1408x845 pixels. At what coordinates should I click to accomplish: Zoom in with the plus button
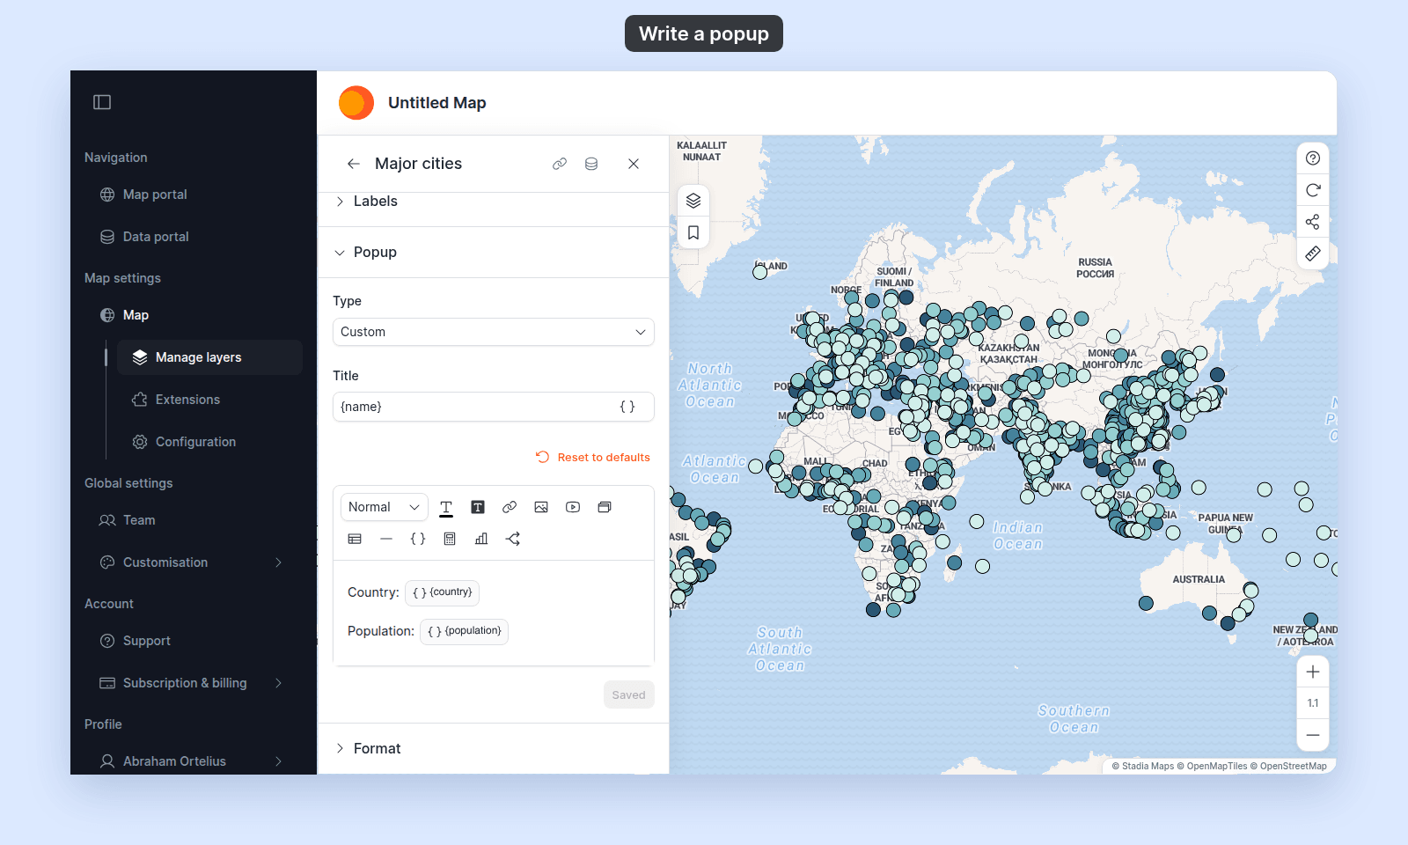tap(1313, 672)
